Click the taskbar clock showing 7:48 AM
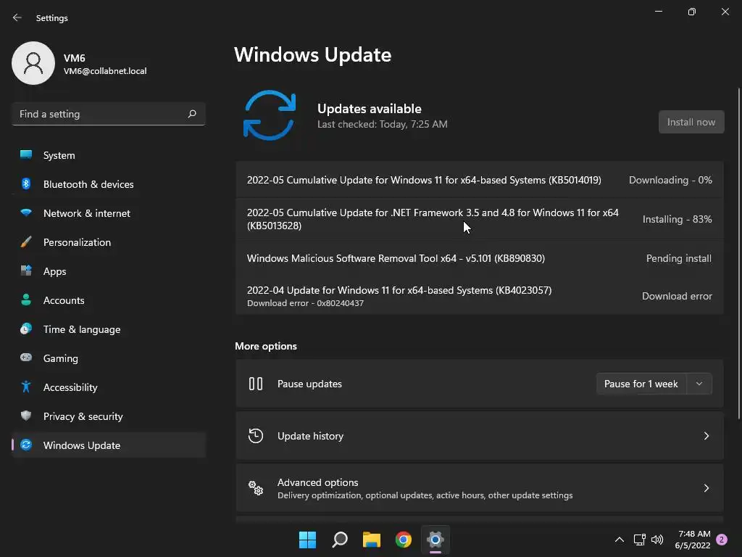Screen dimensions: 742x557 [x=693, y=540]
